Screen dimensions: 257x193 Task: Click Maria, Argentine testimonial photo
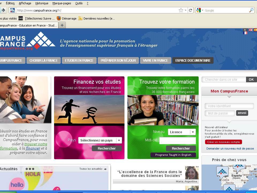[192, 173]
